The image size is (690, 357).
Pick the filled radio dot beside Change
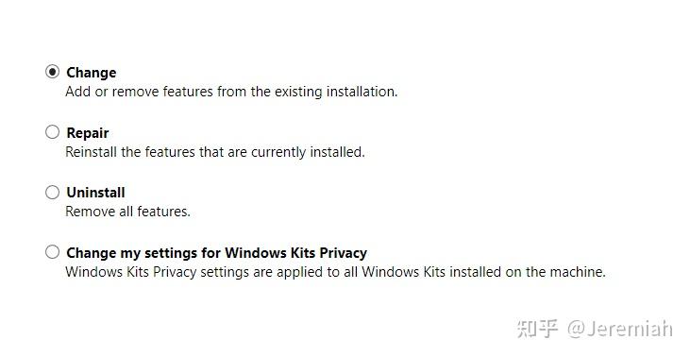click(52, 72)
